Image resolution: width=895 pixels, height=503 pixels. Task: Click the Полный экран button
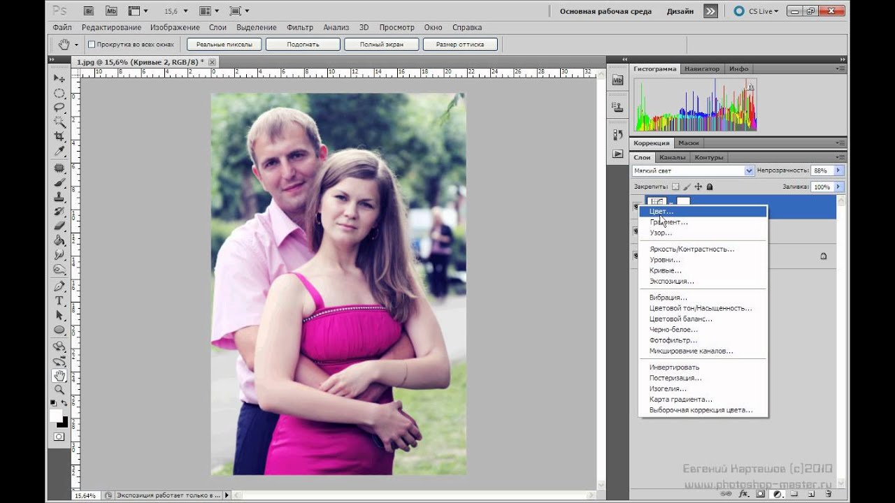click(381, 44)
